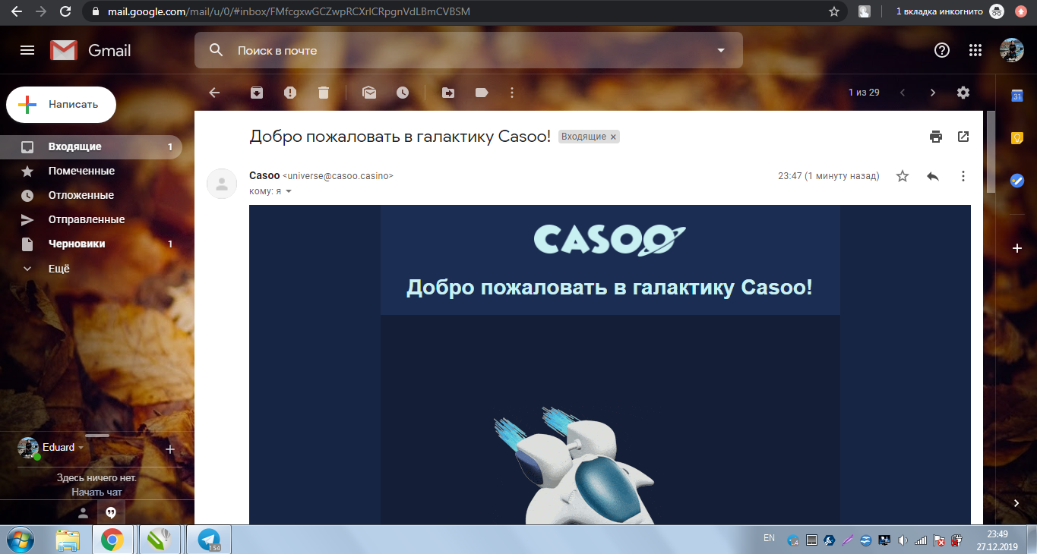Open the 'Помеченные' folder

point(91,172)
